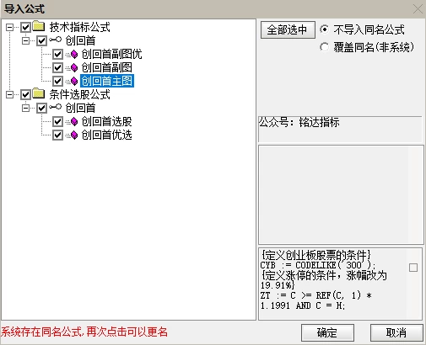
Task: Collapse the 技术指标公式 tree node
Action: coord(9,27)
